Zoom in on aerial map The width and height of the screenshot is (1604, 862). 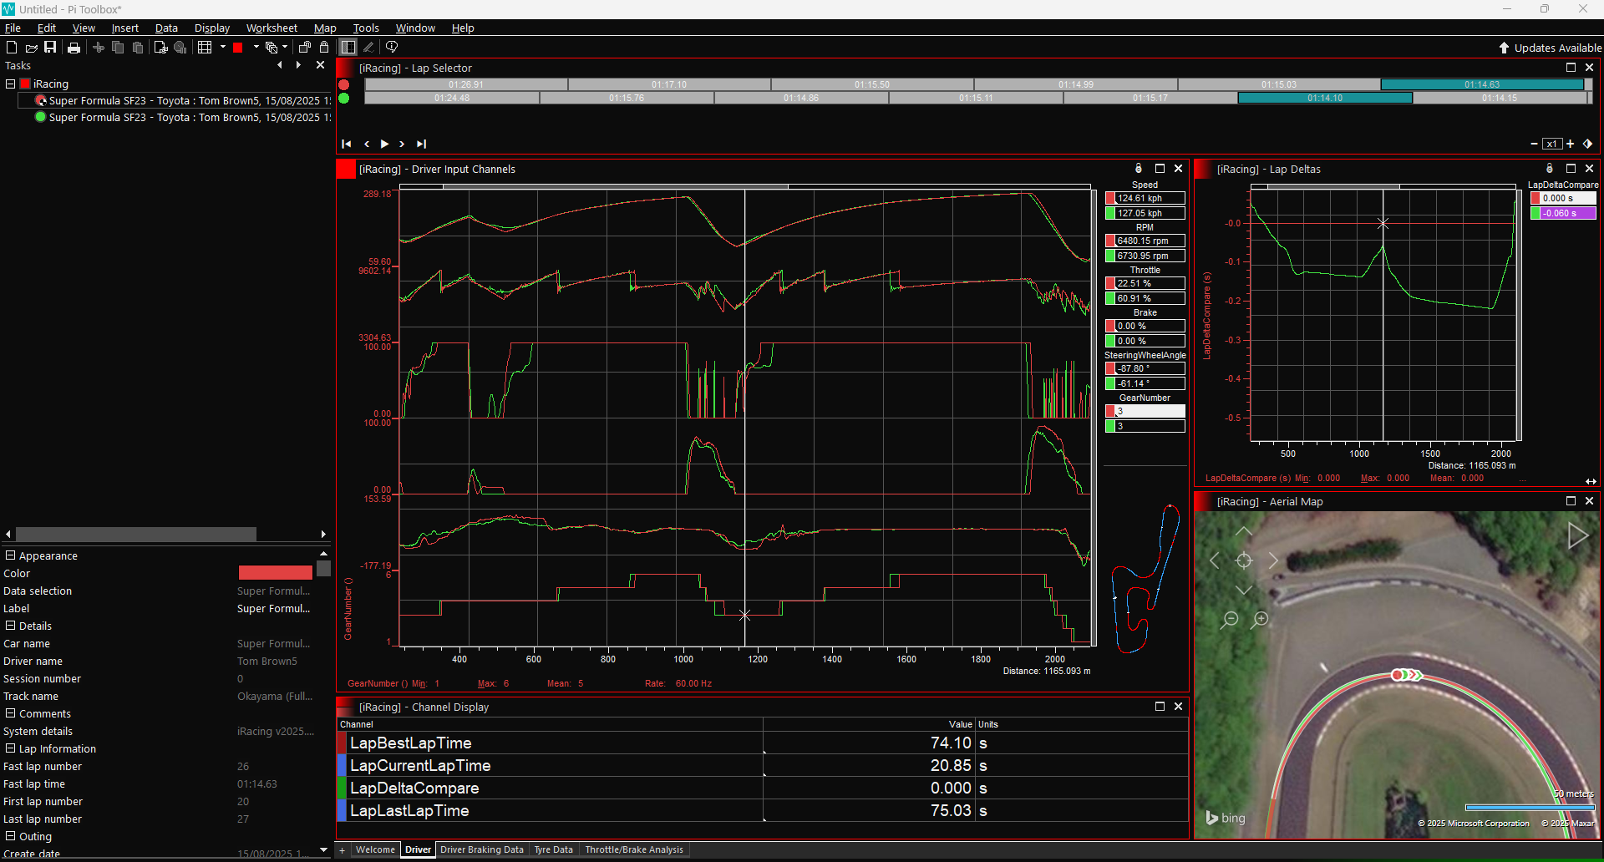coord(1261,620)
